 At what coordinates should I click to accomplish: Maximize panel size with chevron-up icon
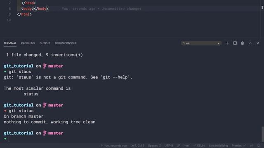click(x=250, y=43)
